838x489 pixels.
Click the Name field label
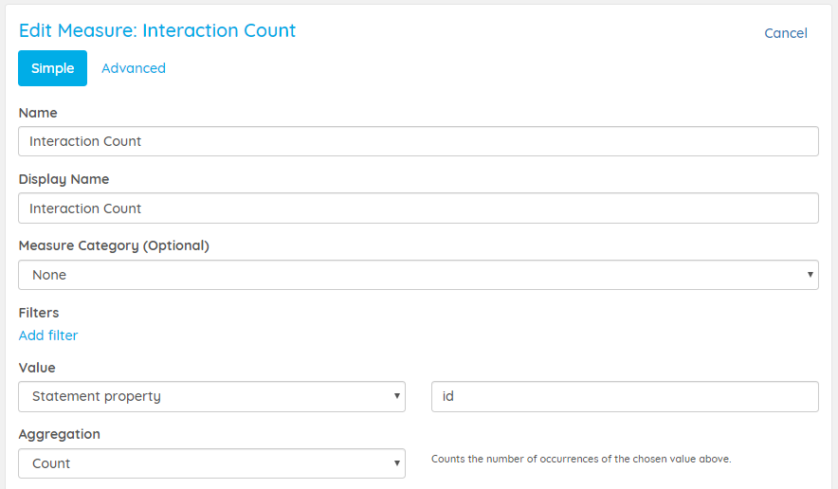coord(38,113)
